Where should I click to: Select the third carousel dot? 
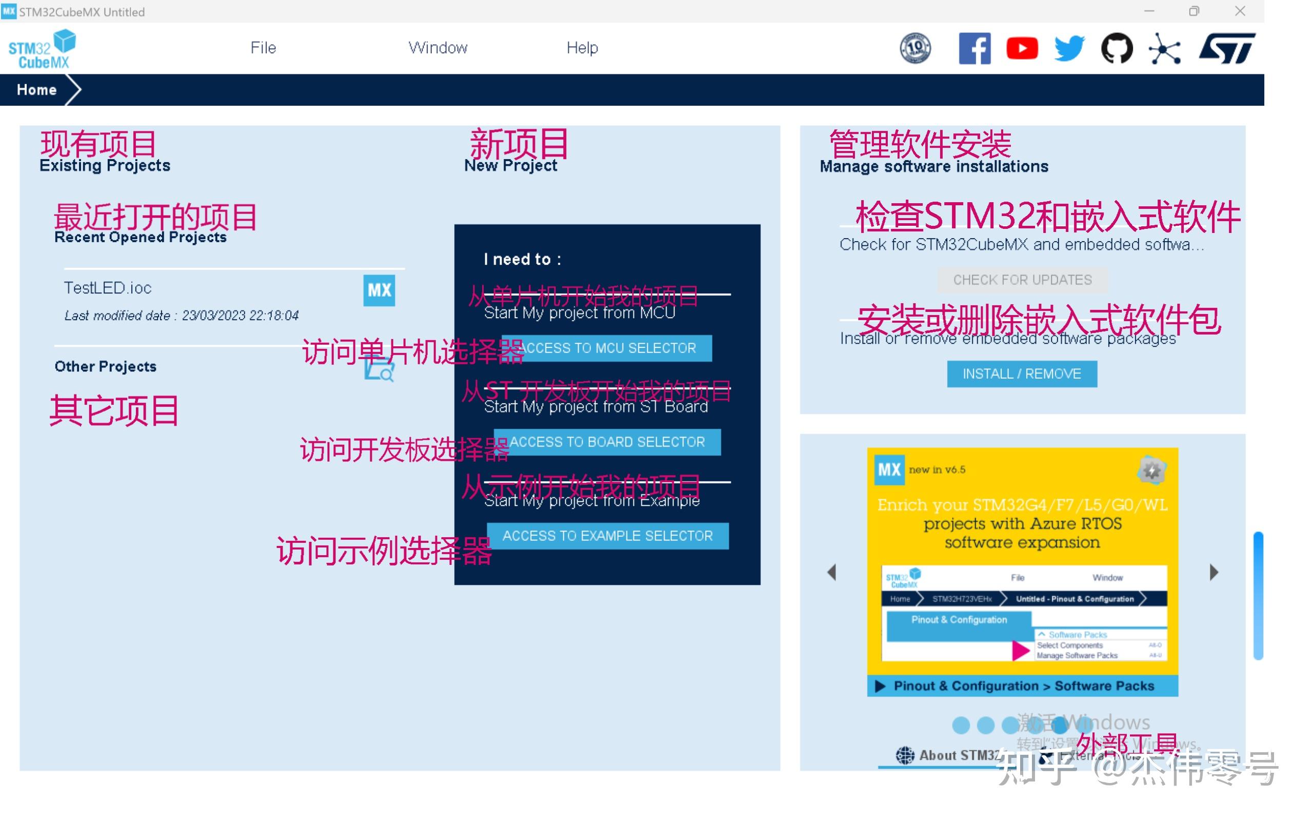(x=1010, y=725)
